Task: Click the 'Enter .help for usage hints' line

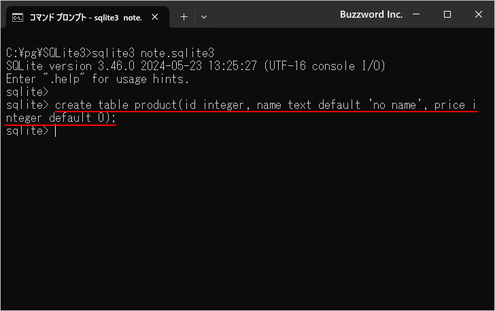Action: [x=97, y=79]
